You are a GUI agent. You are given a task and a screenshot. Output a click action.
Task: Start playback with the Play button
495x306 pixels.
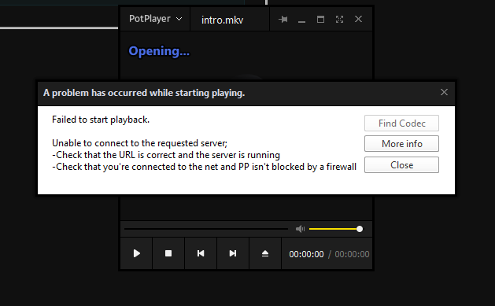pyautogui.click(x=136, y=253)
